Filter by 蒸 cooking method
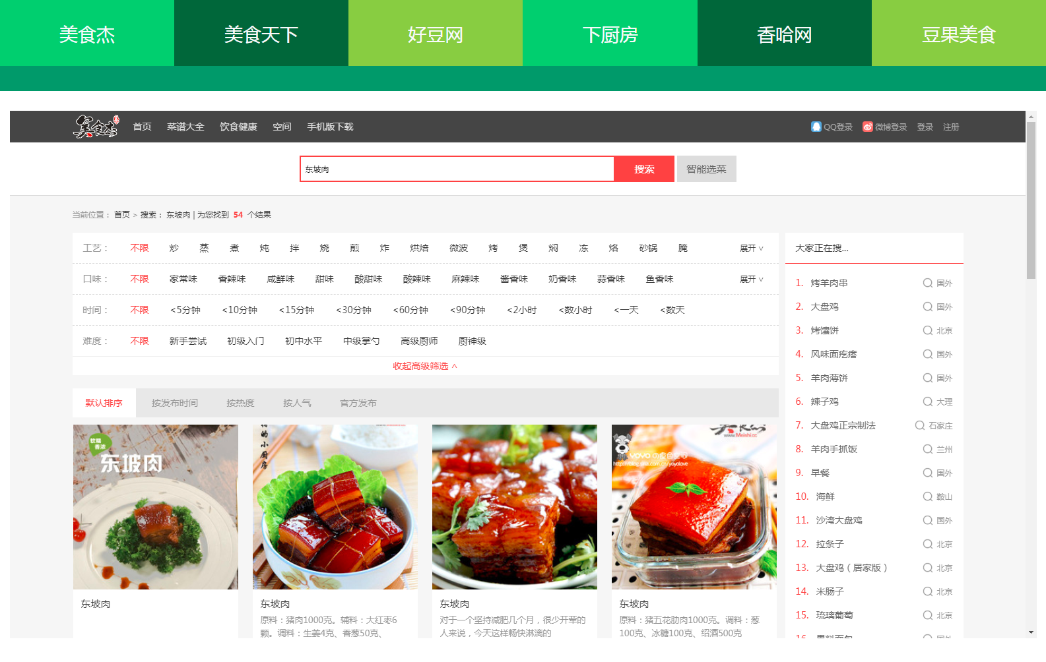1046x662 pixels. pyautogui.click(x=204, y=248)
